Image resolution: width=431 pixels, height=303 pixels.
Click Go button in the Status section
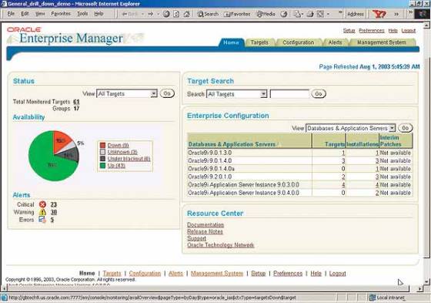[167, 93]
